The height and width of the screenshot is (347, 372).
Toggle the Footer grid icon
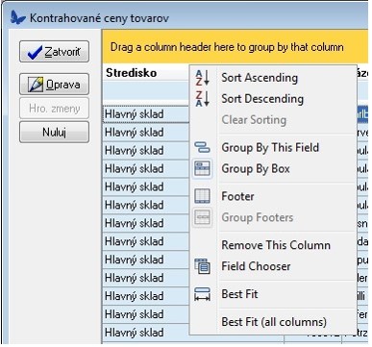coord(202,196)
